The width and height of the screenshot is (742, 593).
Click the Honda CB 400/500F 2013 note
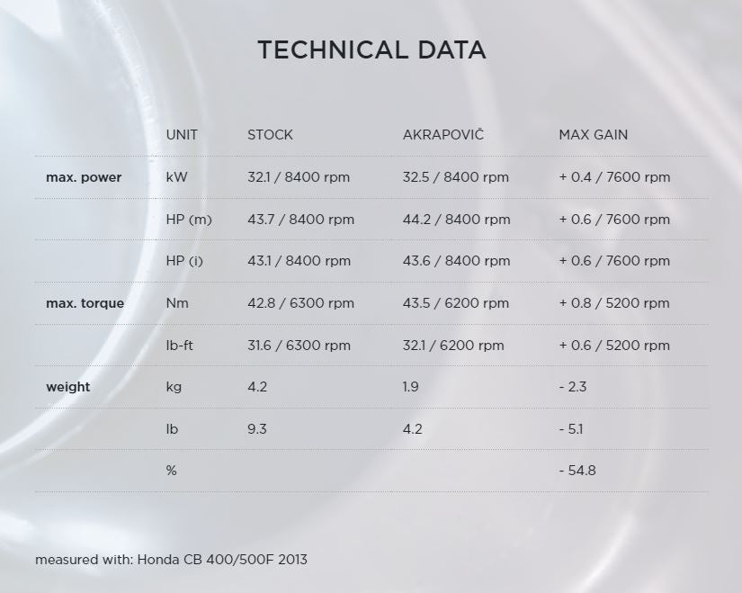pyautogui.click(x=171, y=560)
